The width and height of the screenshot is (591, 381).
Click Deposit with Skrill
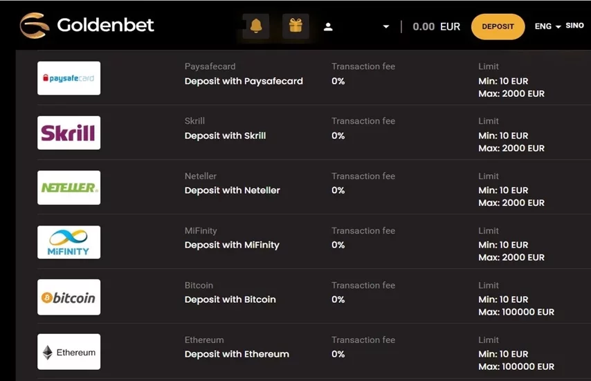pyautogui.click(x=225, y=136)
